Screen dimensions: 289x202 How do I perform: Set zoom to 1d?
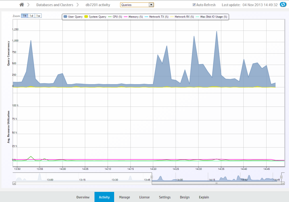(31, 16)
